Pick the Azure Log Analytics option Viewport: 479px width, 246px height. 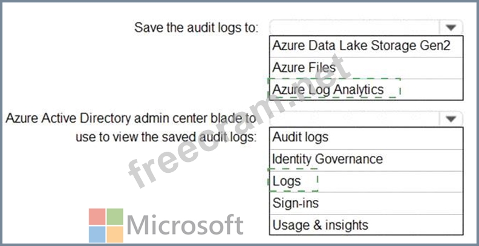click(x=328, y=89)
